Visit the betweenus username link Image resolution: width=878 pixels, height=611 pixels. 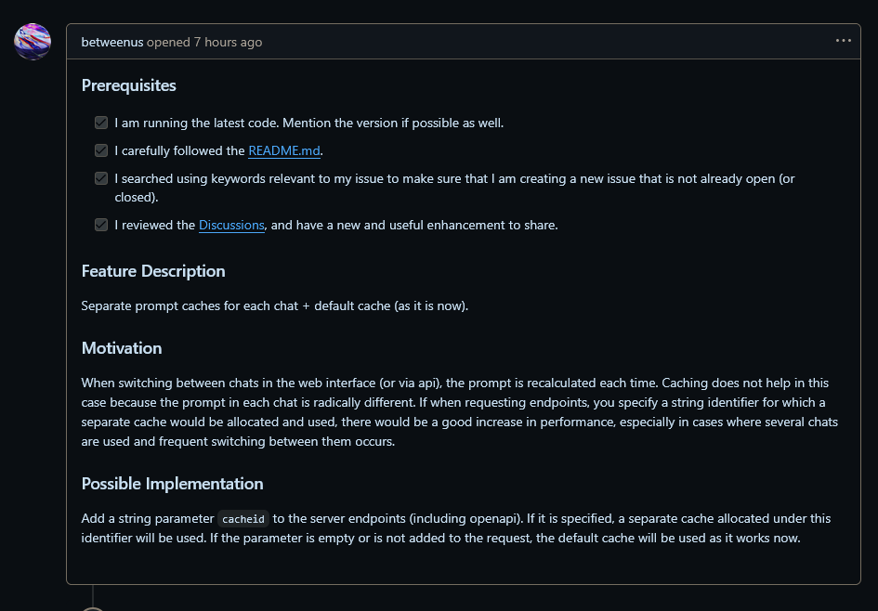(112, 42)
